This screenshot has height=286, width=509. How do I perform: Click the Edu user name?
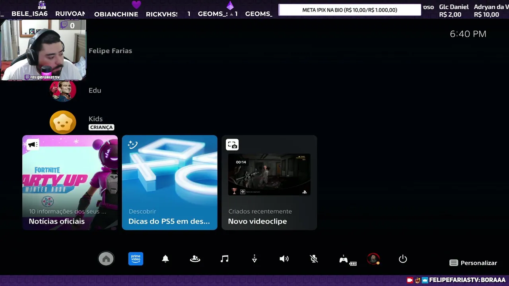pyautogui.click(x=95, y=91)
